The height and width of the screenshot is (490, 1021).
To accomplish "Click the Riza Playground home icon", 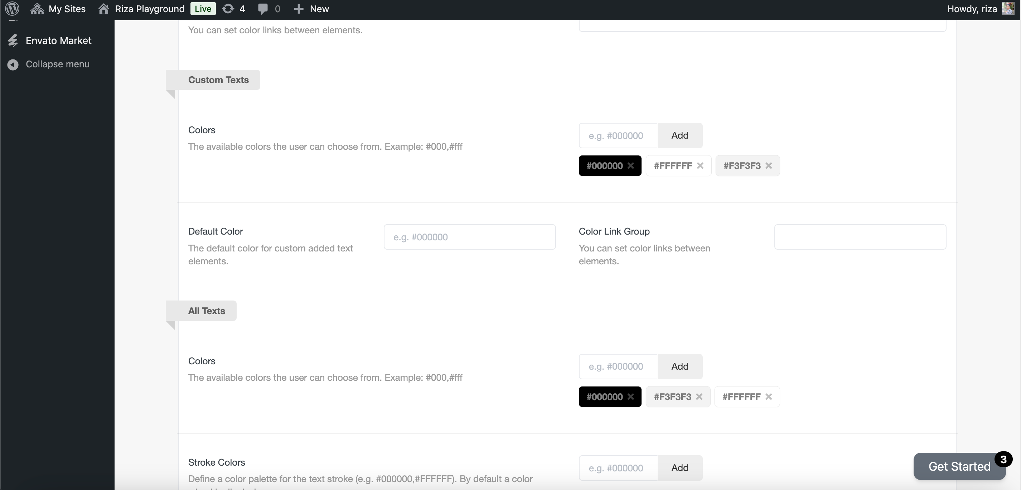I will 104,9.
